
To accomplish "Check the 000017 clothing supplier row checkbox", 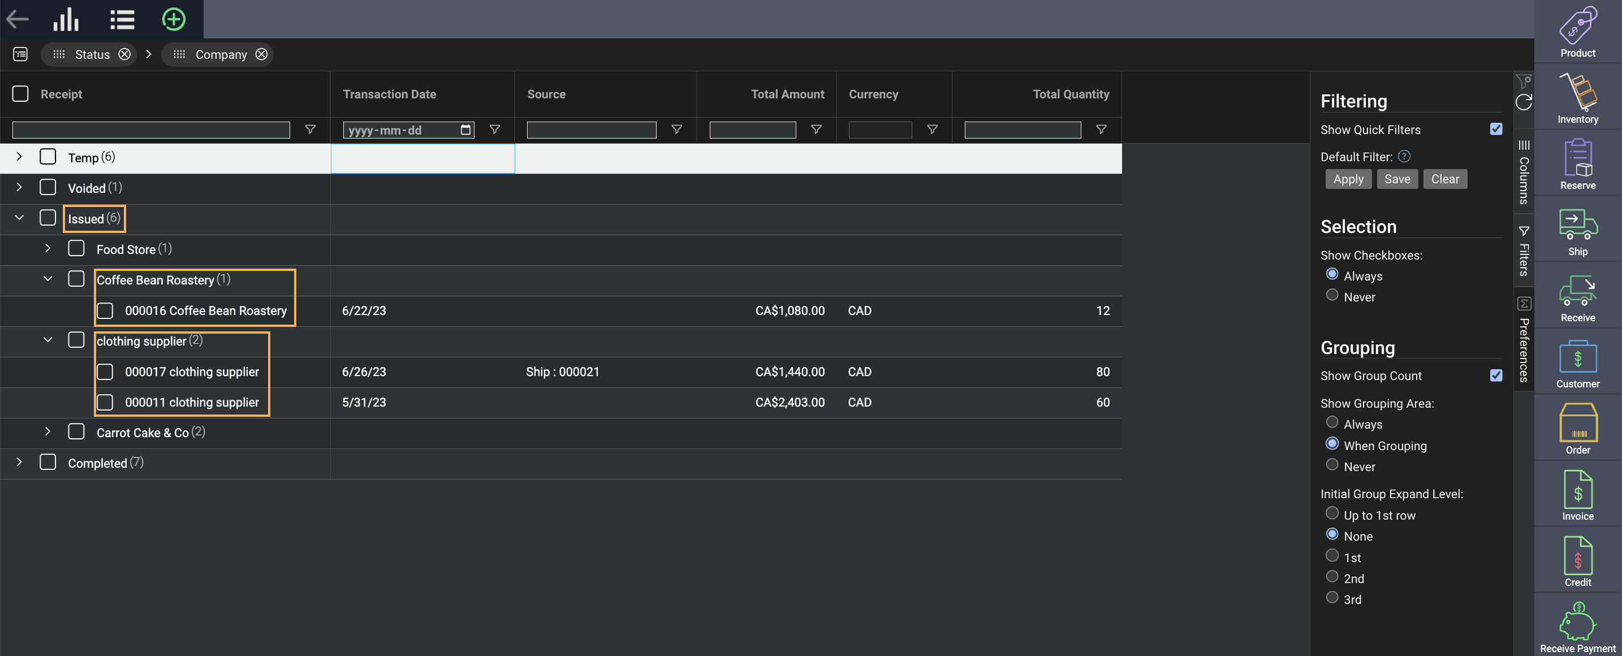I will point(105,372).
